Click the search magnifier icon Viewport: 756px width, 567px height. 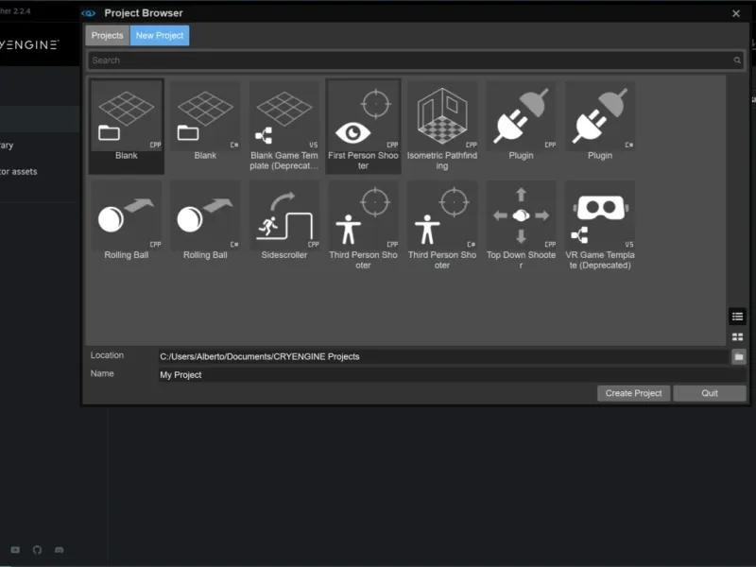click(x=737, y=60)
